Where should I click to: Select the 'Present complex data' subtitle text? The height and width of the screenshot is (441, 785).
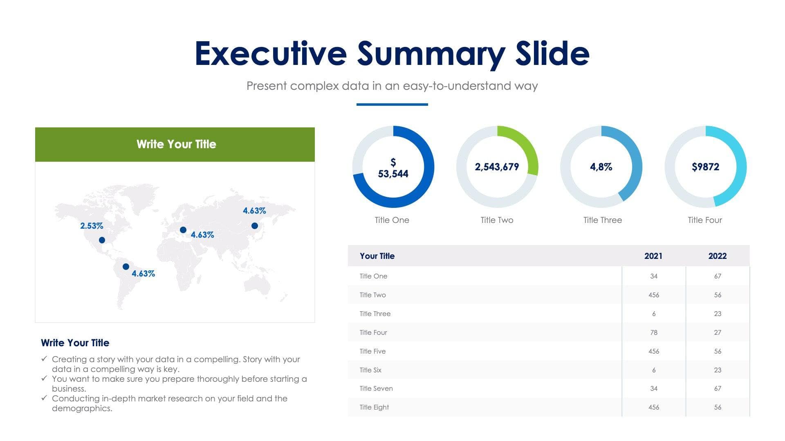pos(392,86)
